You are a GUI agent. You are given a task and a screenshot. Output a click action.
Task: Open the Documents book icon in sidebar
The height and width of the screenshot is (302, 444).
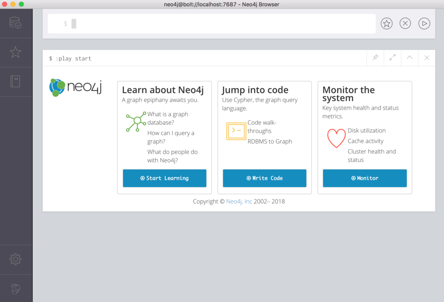click(15, 81)
